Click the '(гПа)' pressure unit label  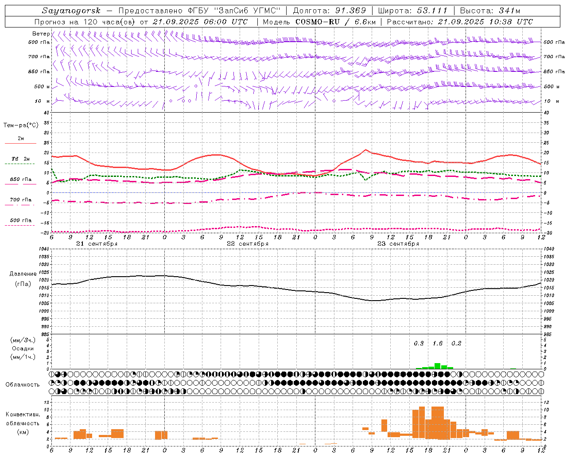[23, 284]
